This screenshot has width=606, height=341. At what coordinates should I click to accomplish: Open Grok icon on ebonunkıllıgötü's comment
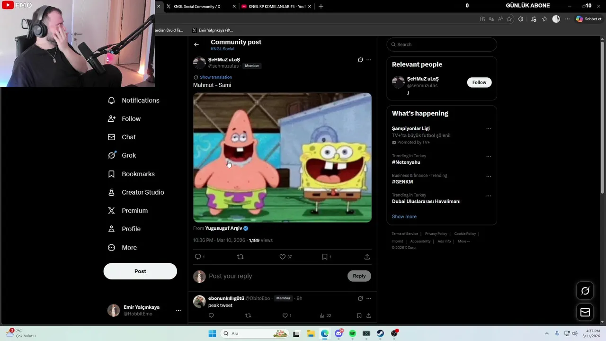coord(360,298)
